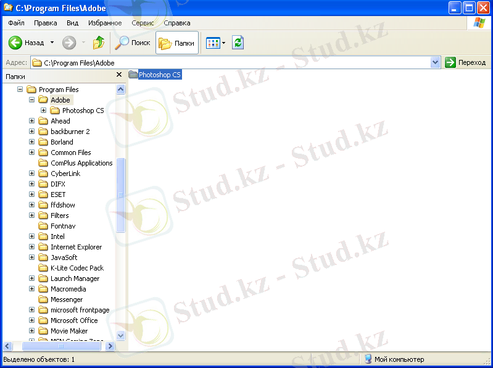The width and height of the screenshot is (493, 368).
Task: Click the Common Files folder icon
Action: [43, 153]
